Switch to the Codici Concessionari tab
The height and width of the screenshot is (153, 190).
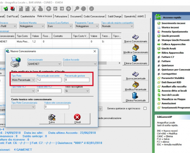click(x=94, y=16)
